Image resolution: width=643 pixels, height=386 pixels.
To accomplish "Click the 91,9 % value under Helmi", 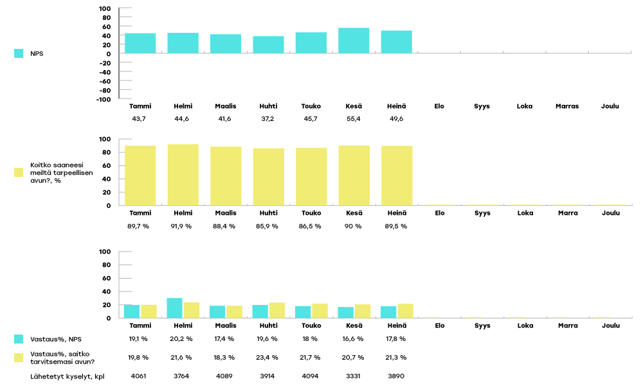I will (183, 226).
